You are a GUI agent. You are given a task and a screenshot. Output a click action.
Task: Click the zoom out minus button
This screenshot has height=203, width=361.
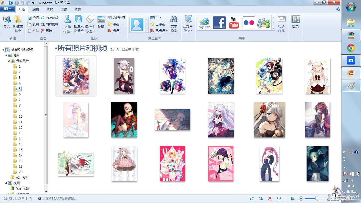[301, 199]
